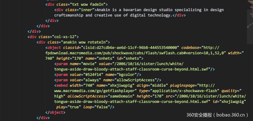
Task: Click the "middle" align value
Action: point(159,85)
